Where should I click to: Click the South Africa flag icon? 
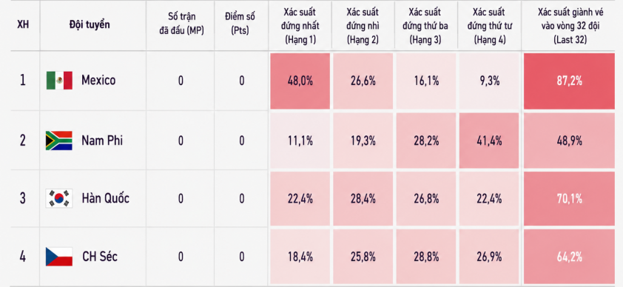58,140
